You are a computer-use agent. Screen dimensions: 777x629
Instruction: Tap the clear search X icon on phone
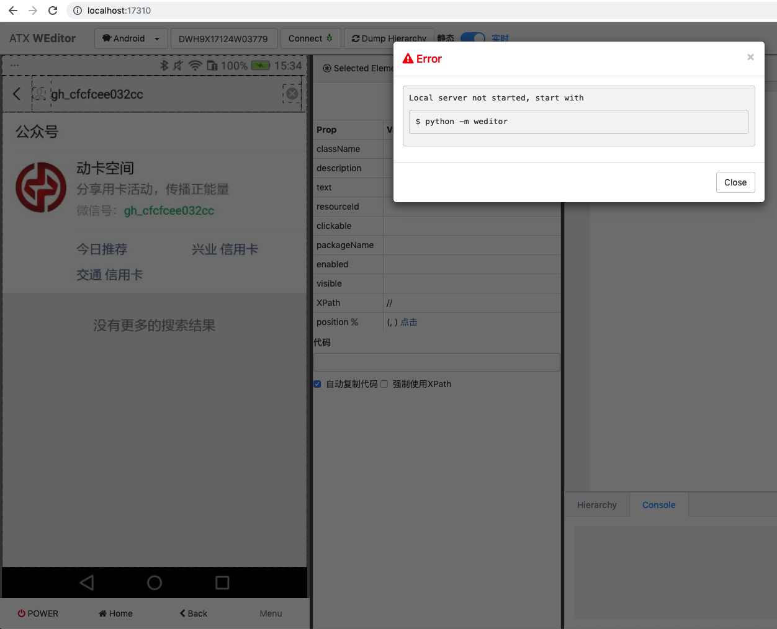tap(292, 94)
